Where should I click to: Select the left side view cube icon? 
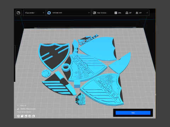click(x=30, y=116)
